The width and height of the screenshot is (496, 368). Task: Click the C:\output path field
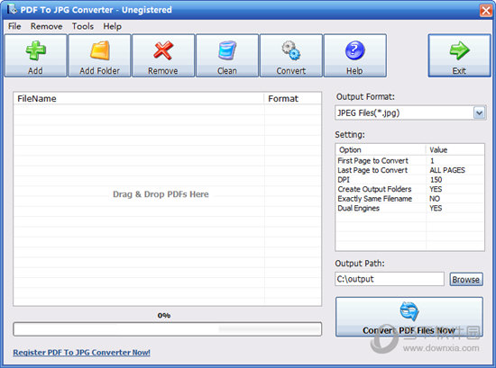(390, 279)
